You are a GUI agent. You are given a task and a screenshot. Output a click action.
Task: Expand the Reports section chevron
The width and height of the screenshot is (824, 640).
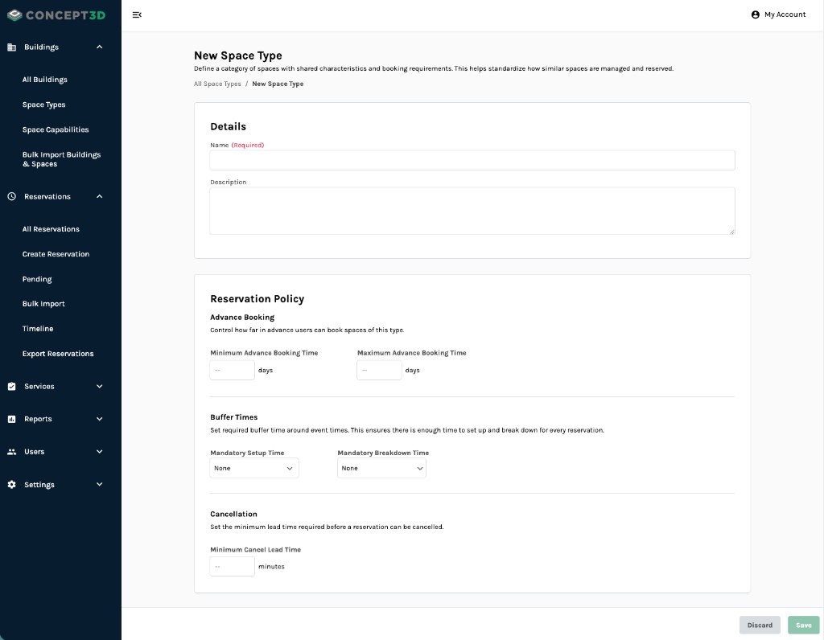99,419
